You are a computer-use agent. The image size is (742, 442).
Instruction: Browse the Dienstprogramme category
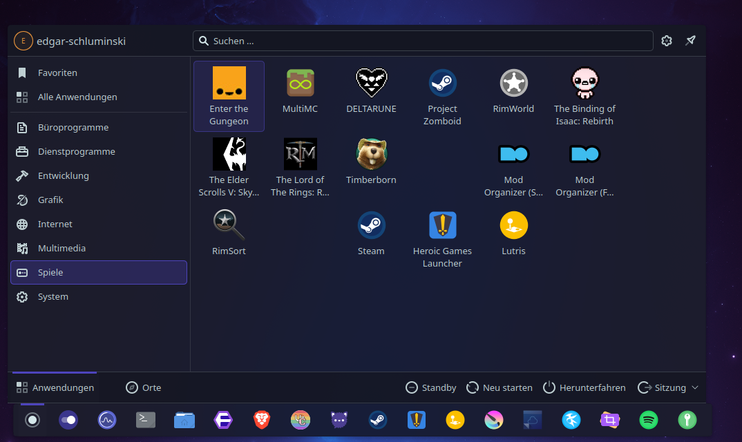pos(99,151)
